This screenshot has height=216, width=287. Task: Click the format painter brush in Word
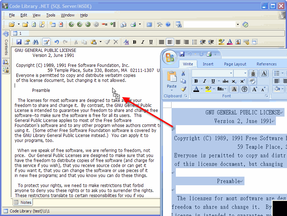pos(183,89)
